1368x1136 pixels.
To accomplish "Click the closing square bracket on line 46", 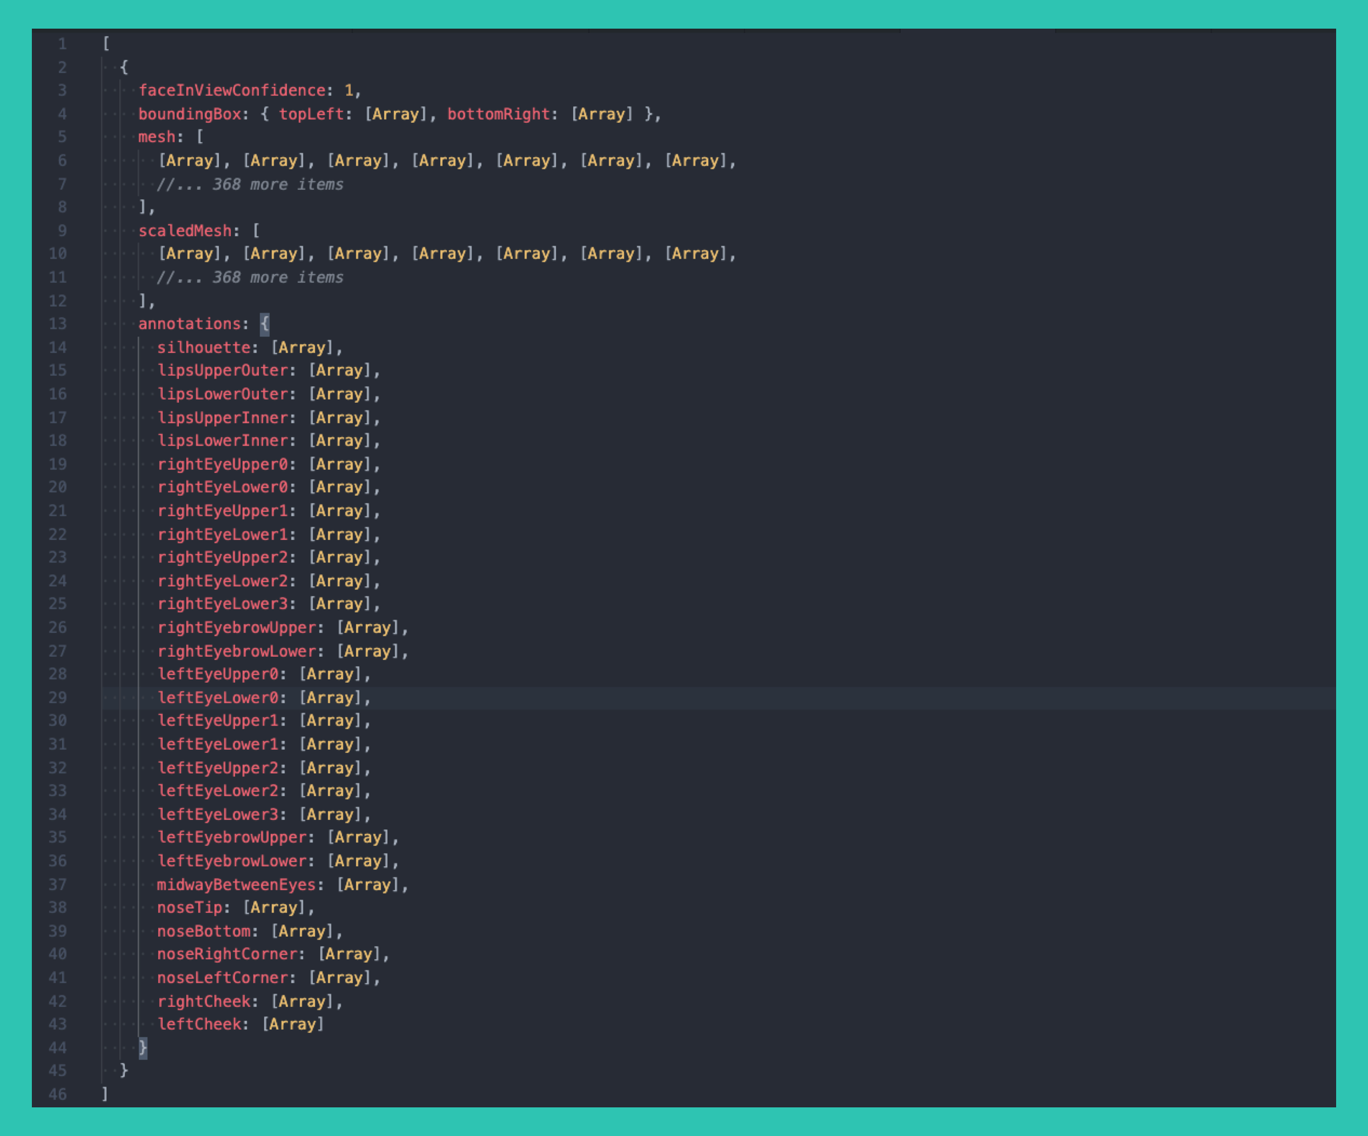I will point(105,1094).
